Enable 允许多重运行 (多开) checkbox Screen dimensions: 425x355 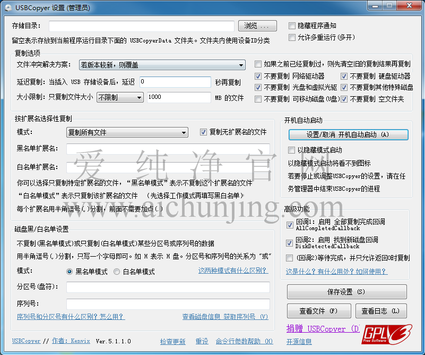(292, 37)
